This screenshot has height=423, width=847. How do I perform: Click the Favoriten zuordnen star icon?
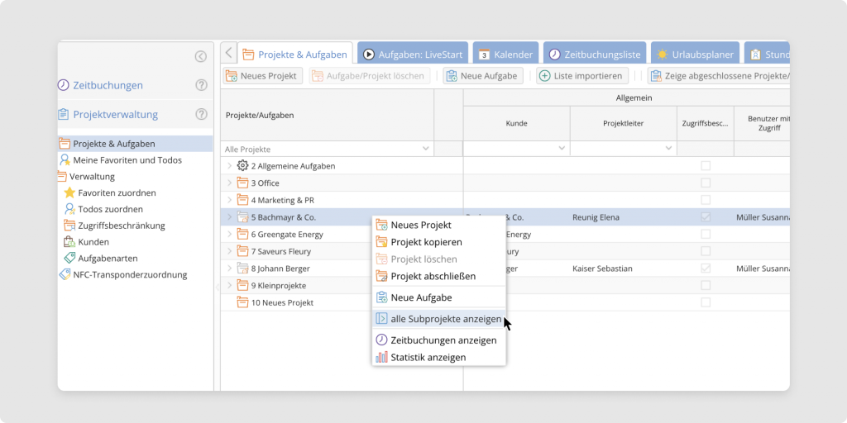[x=69, y=192]
